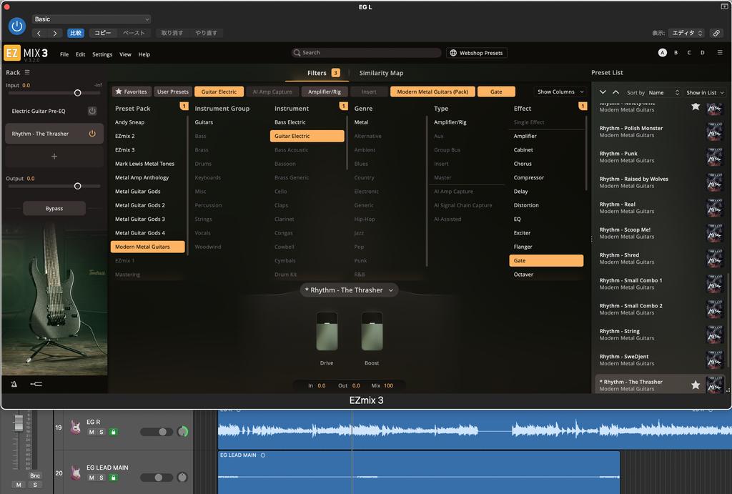The image size is (732, 494).
Task: Click the Drive fader
Action: [x=327, y=332]
